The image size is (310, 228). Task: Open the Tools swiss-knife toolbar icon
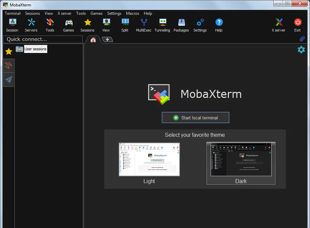(50, 25)
